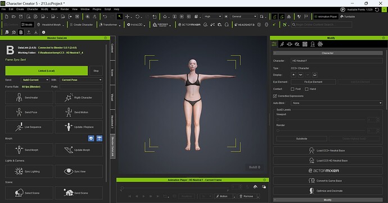Click Sync Lighting button
Screen dimensions: 388x203
click(29, 172)
